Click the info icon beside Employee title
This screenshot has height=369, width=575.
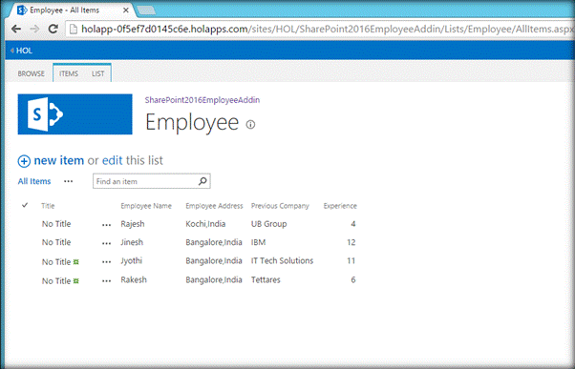pyautogui.click(x=250, y=125)
